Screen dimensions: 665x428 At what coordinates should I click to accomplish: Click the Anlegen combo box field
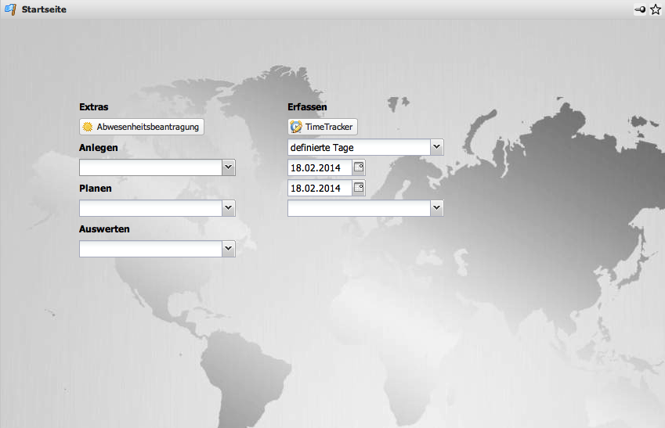[150, 167]
